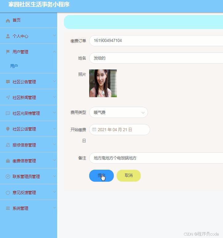
Task: Select the 用户管理 menu
Action: pos(29,52)
